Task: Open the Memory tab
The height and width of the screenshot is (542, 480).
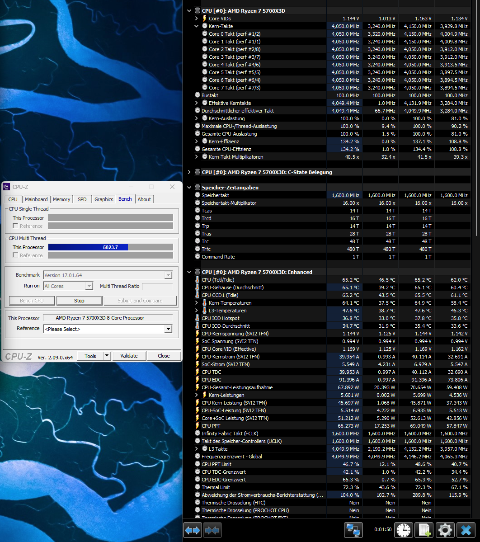Action: (x=61, y=199)
